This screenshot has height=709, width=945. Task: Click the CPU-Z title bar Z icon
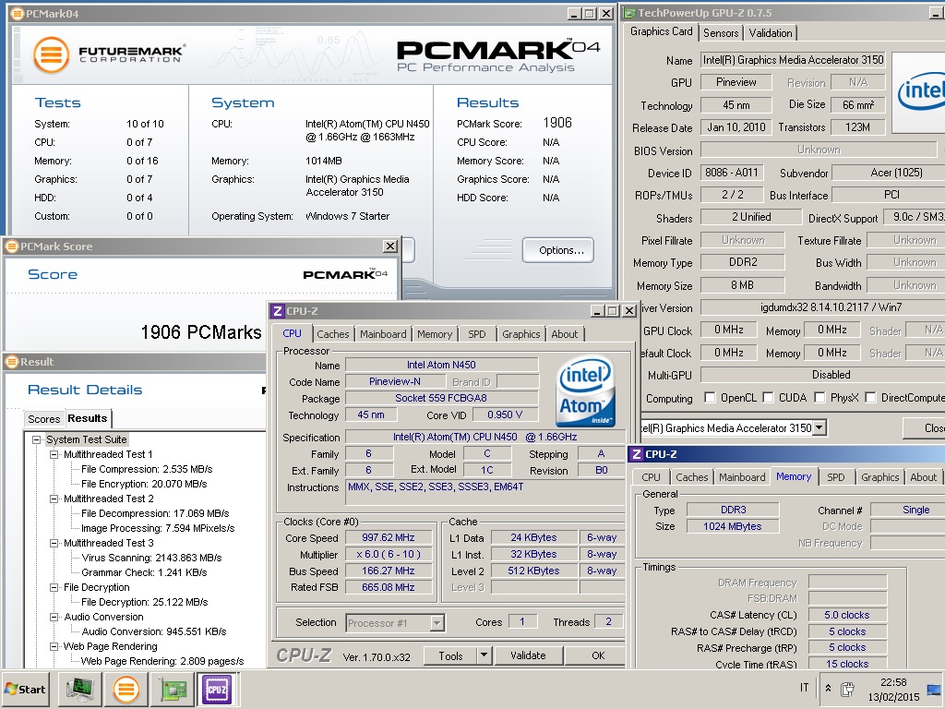pyautogui.click(x=277, y=311)
